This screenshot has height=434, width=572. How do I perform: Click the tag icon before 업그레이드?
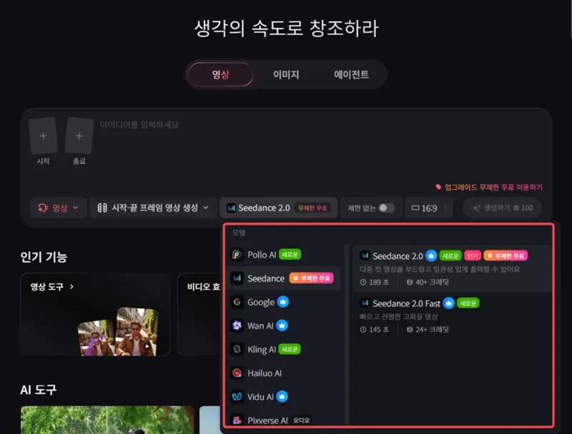438,187
